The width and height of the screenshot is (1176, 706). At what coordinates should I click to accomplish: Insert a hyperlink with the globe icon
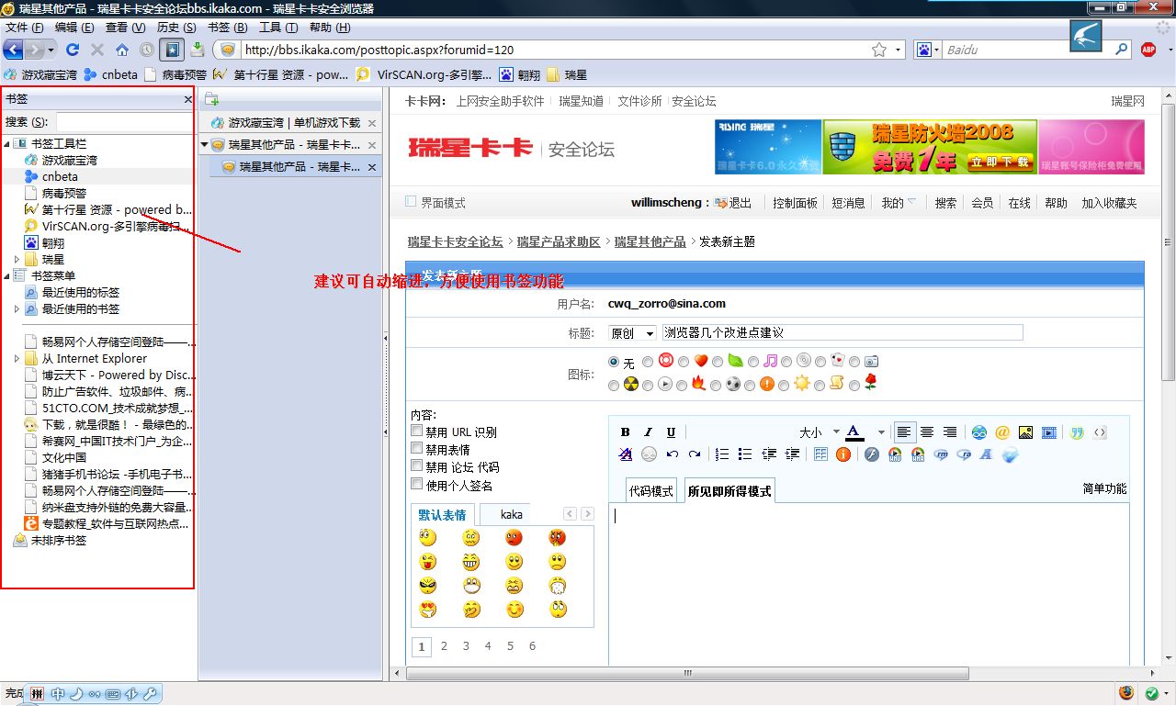point(979,432)
